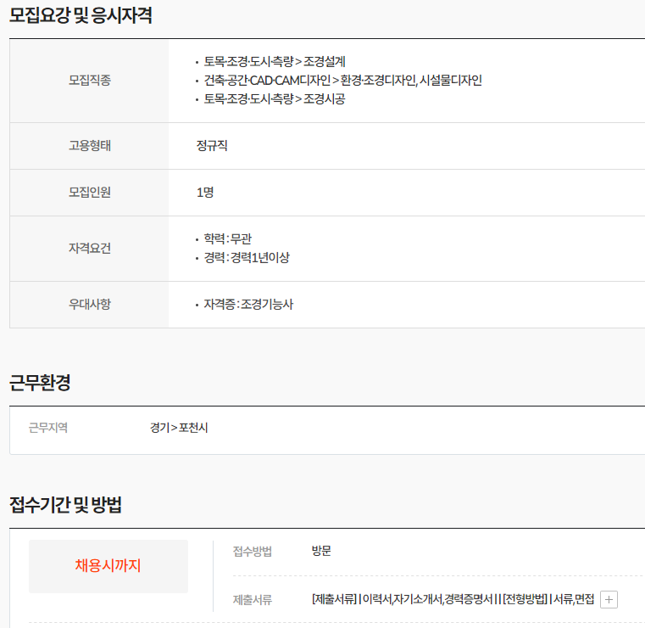Click the 경기 > 포천시 work location
The width and height of the screenshot is (645, 628).
point(179,428)
